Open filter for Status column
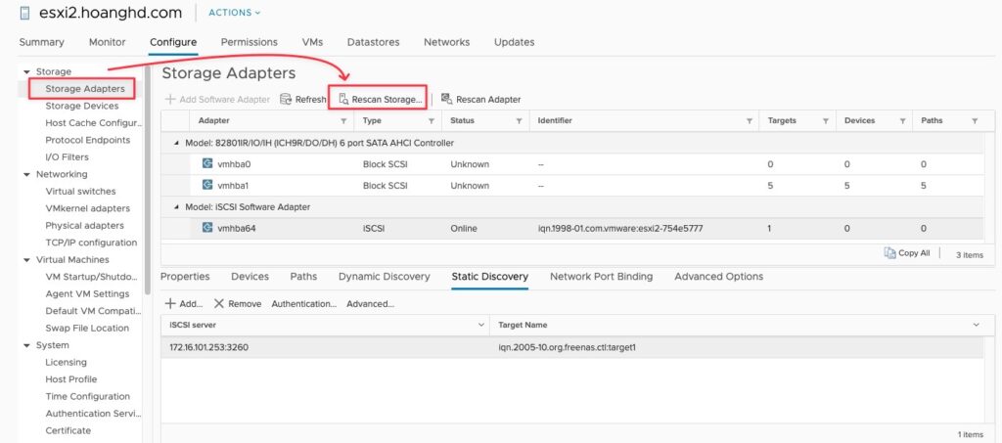This screenshot has width=1002, height=443. [x=519, y=120]
